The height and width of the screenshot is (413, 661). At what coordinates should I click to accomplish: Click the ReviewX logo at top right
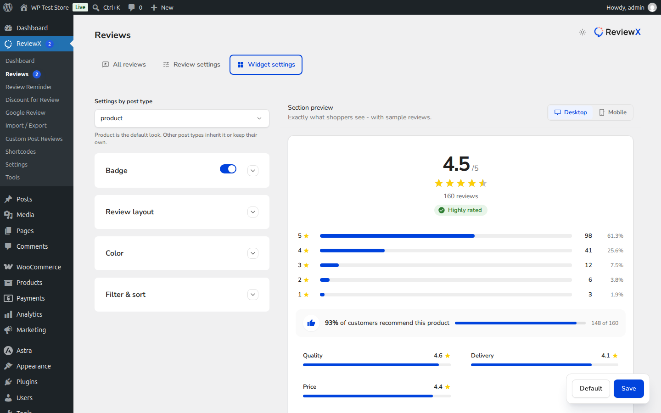point(617,32)
